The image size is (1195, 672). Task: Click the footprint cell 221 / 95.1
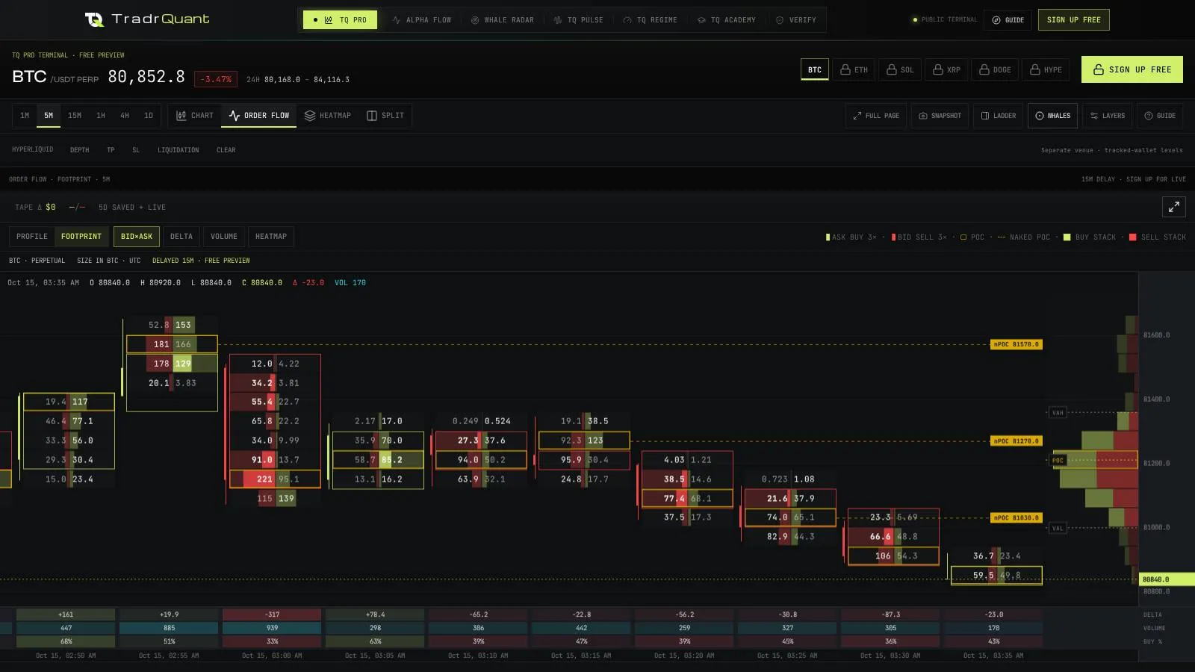[275, 479]
